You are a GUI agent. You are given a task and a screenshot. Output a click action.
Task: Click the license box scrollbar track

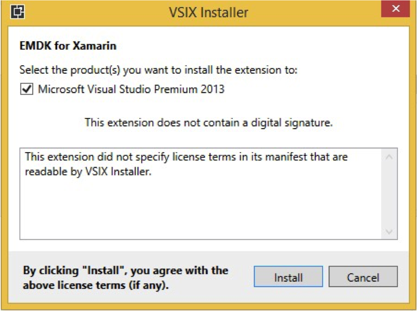coord(389,194)
